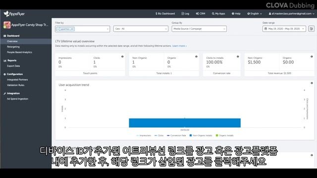317x178 pixels.
Task: Open Ad Spend Ingestion
Action: coord(18,99)
